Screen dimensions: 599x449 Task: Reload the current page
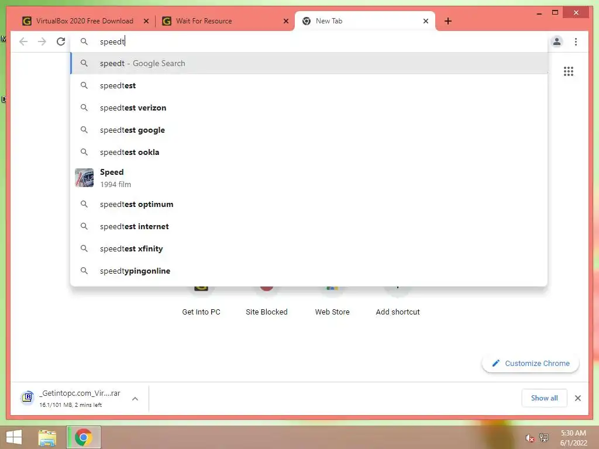coord(61,42)
